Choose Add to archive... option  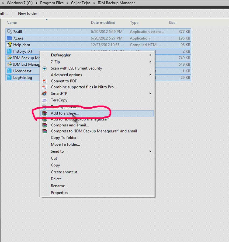pyautogui.click(x=97, y=113)
